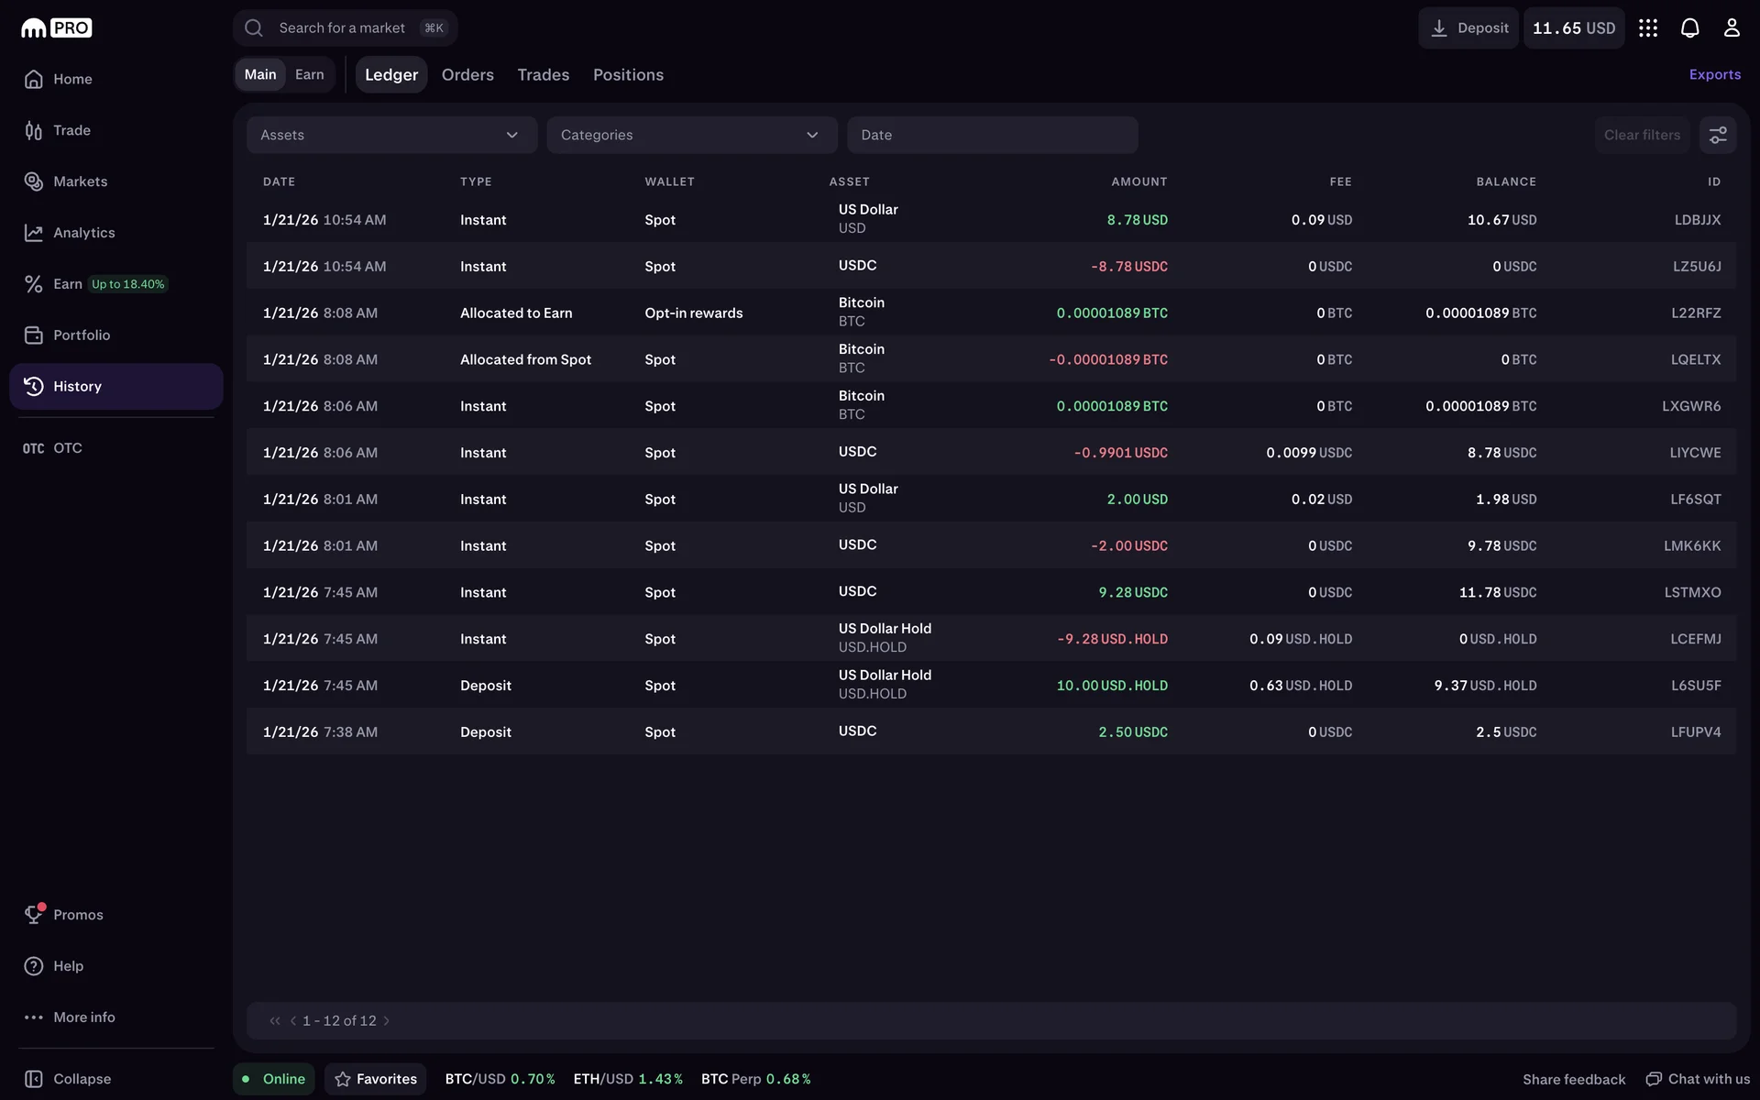Click the Exports link

(x=1714, y=74)
